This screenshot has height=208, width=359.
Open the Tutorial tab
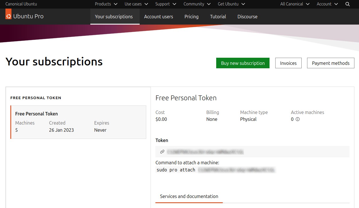pos(218,17)
